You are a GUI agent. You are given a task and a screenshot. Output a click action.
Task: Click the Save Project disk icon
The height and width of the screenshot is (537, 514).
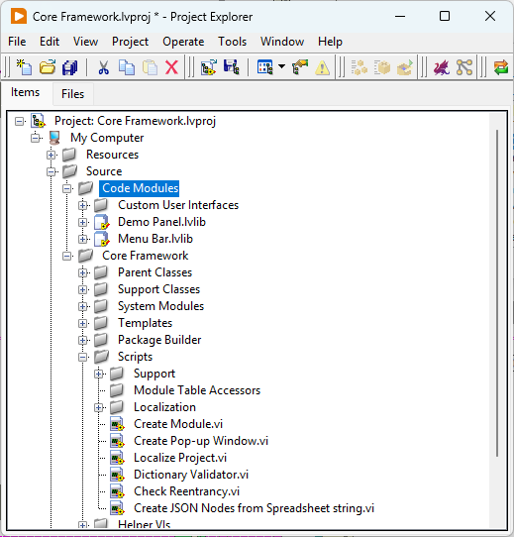tap(232, 67)
